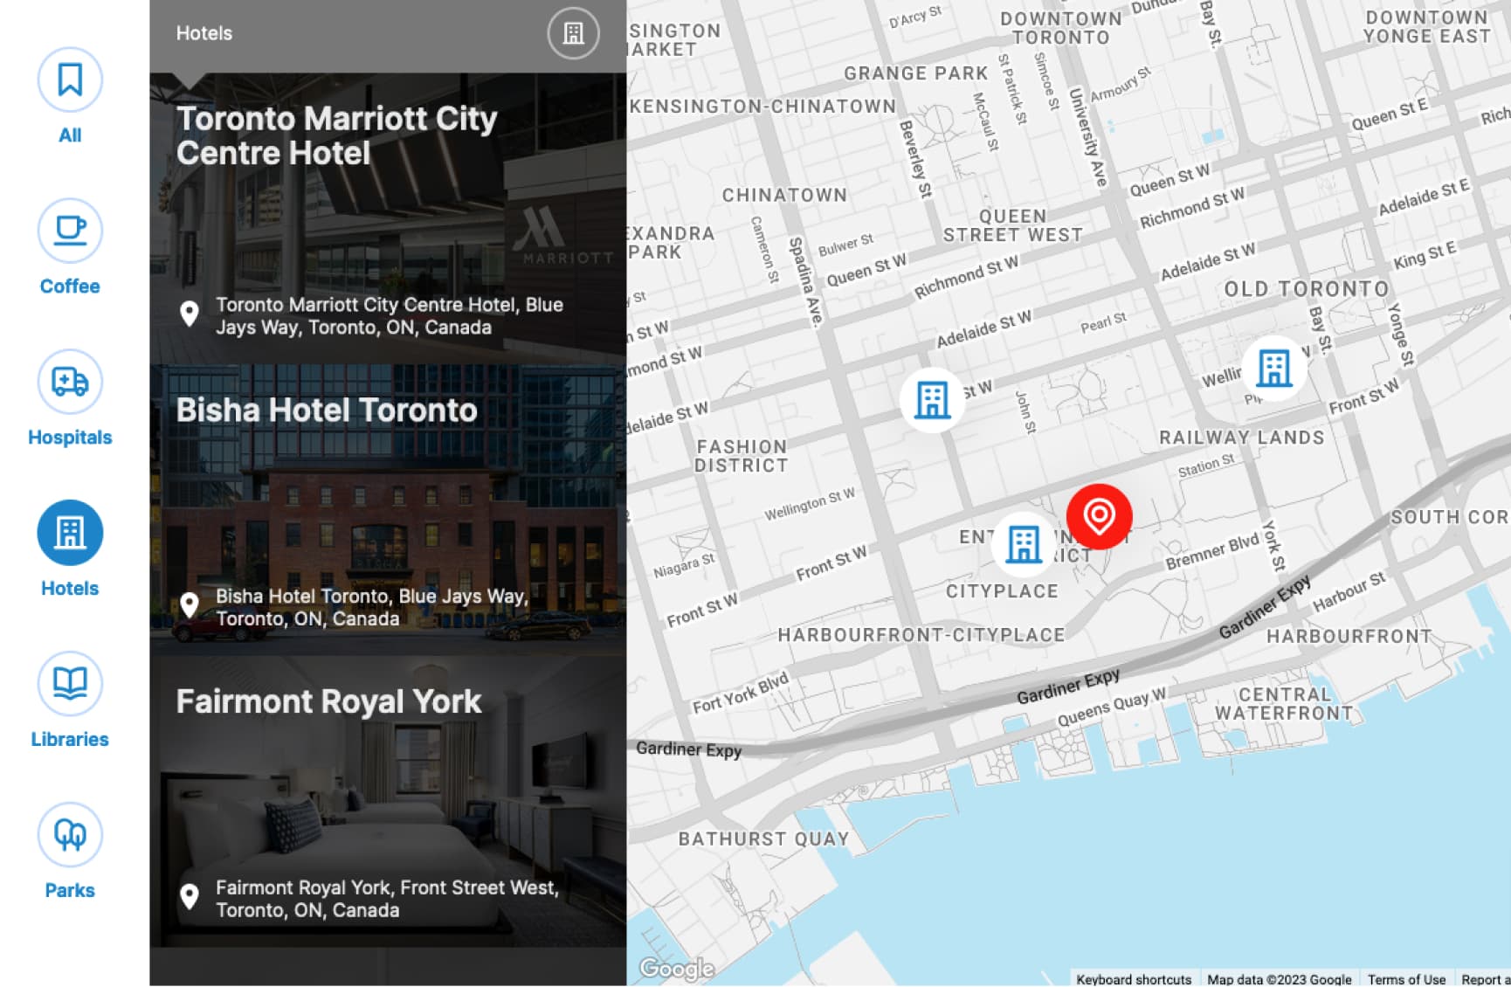Viewport: 1511px width, 987px height.
Task: Click location pin beside Bisha Hotel address
Action: [x=189, y=605]
